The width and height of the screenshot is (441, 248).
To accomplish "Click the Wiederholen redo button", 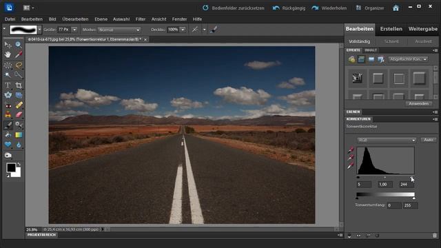I will (x=329, y=8).
